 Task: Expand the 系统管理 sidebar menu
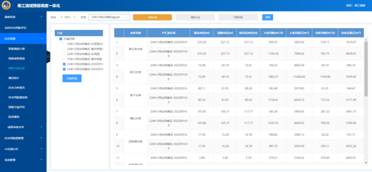pyautogui.click(x=23, y=160)
